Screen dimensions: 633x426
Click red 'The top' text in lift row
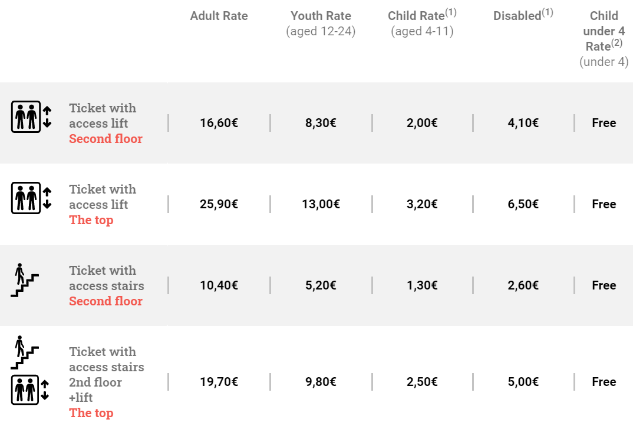click(91, 220)
